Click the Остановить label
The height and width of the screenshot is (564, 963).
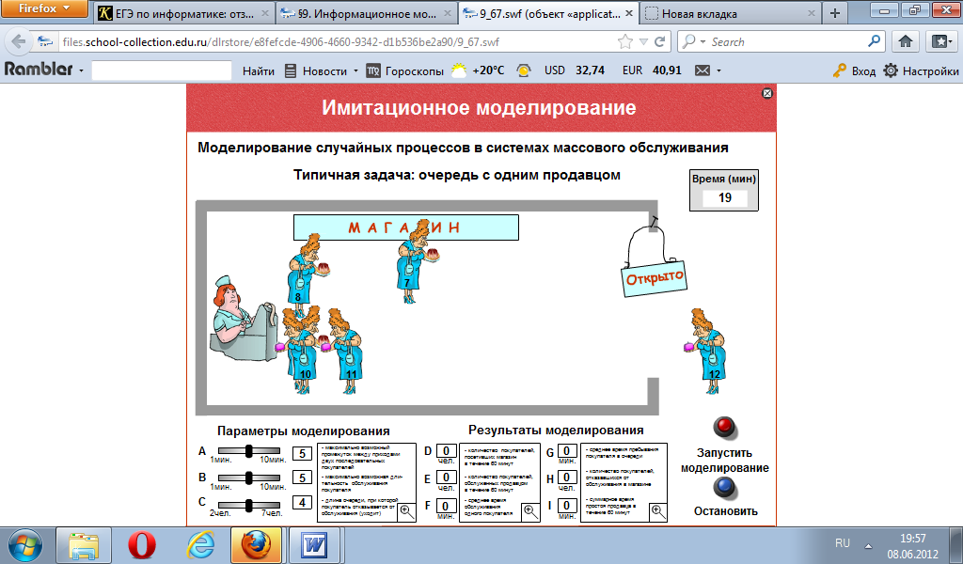tap(726, 511)
